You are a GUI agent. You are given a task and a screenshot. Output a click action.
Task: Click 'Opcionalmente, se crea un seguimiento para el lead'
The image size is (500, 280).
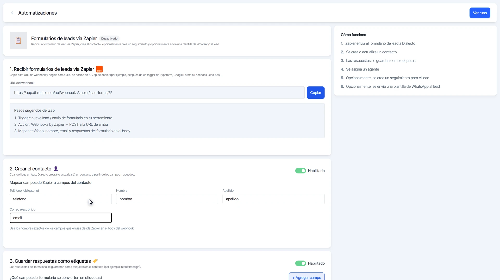(387, 78)
